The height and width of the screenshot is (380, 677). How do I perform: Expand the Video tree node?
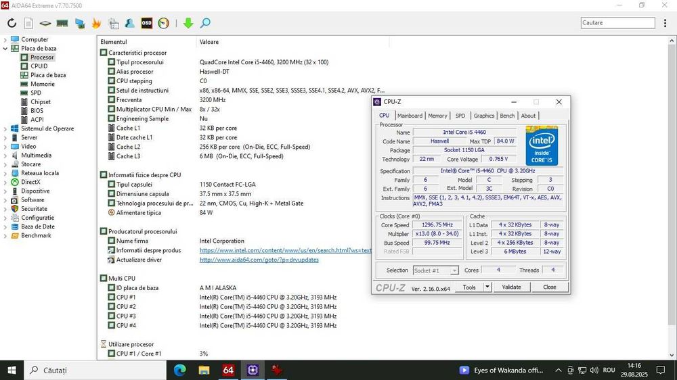[5, 146]
